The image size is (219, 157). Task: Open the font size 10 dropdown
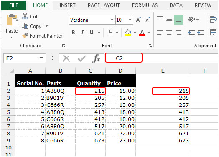[130, 20]
